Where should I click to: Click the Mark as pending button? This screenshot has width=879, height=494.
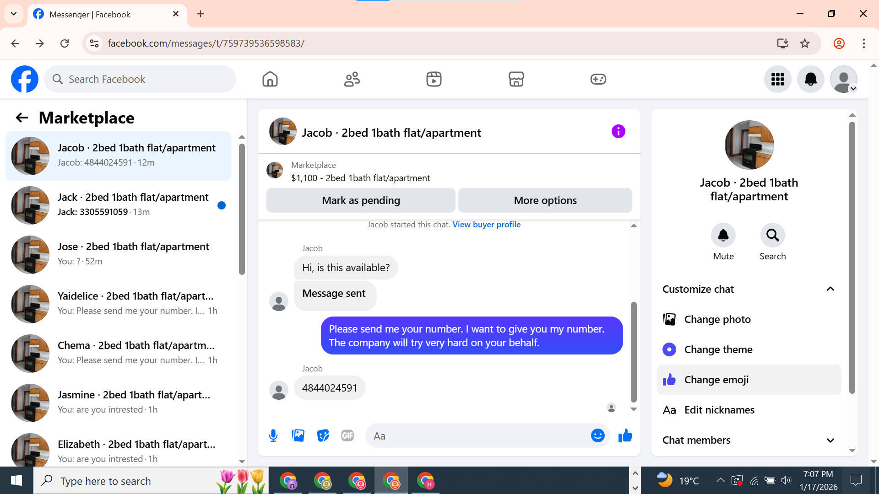[x=361, y=200]
